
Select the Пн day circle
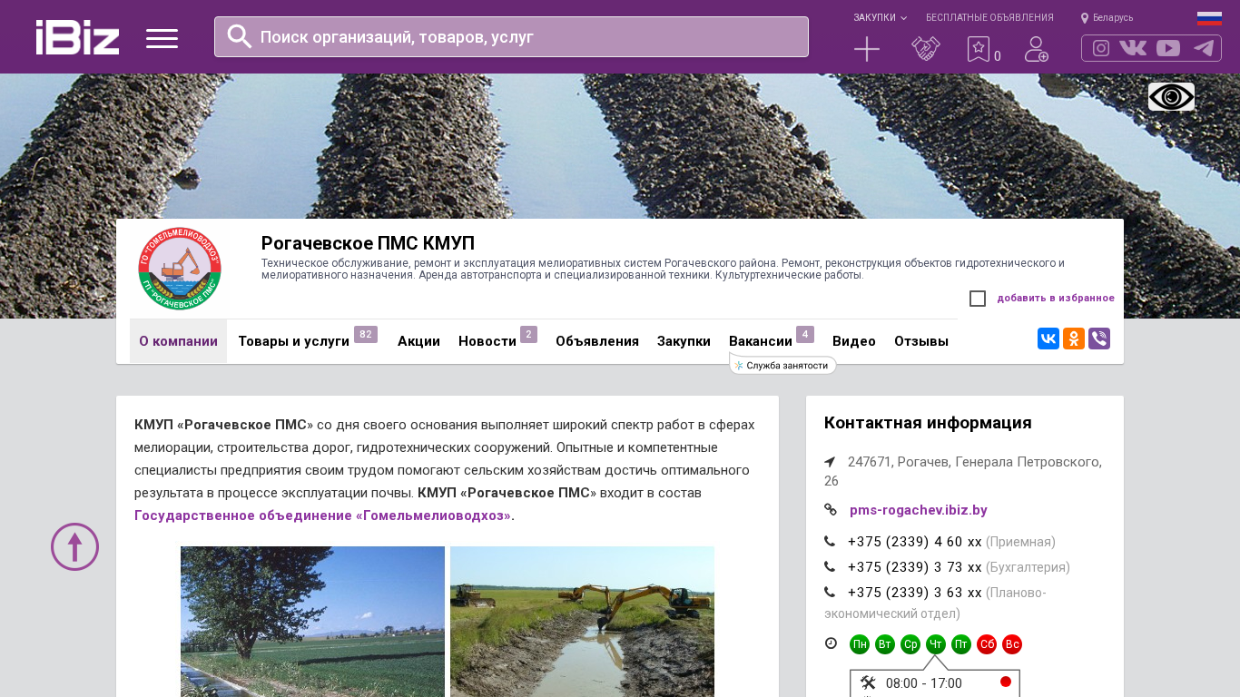click(x=860, y=644)
